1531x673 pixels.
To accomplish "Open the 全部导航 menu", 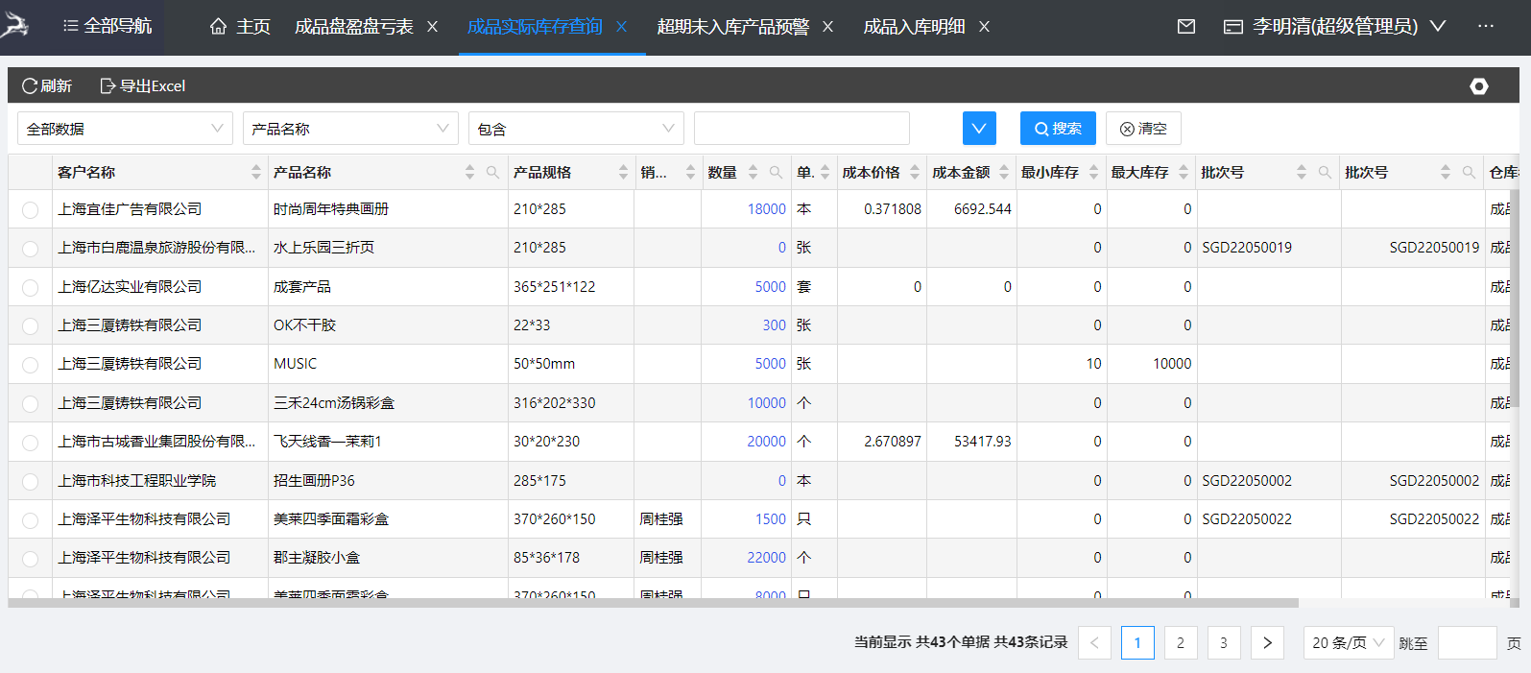I will (x=107, y=27).
